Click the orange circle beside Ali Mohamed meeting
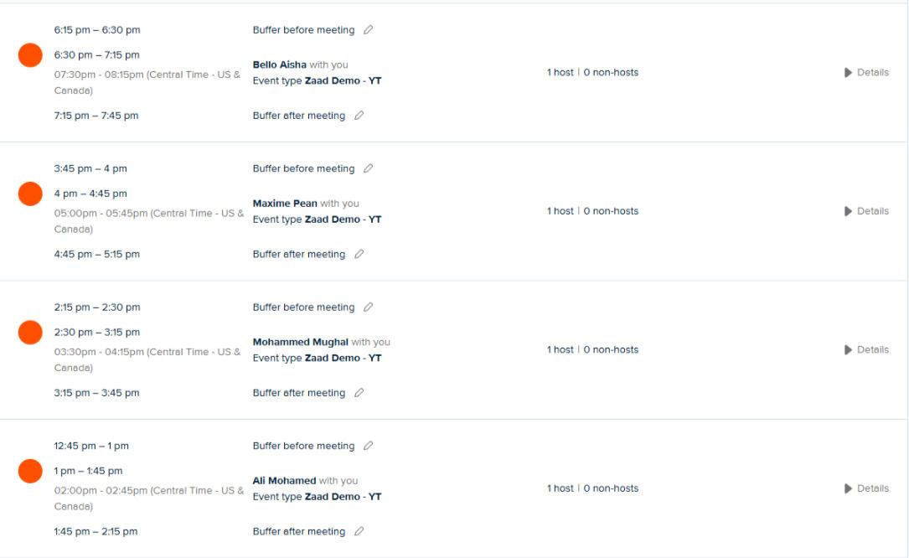This screenshot has height=558, width=909. (x=30, y=471)
